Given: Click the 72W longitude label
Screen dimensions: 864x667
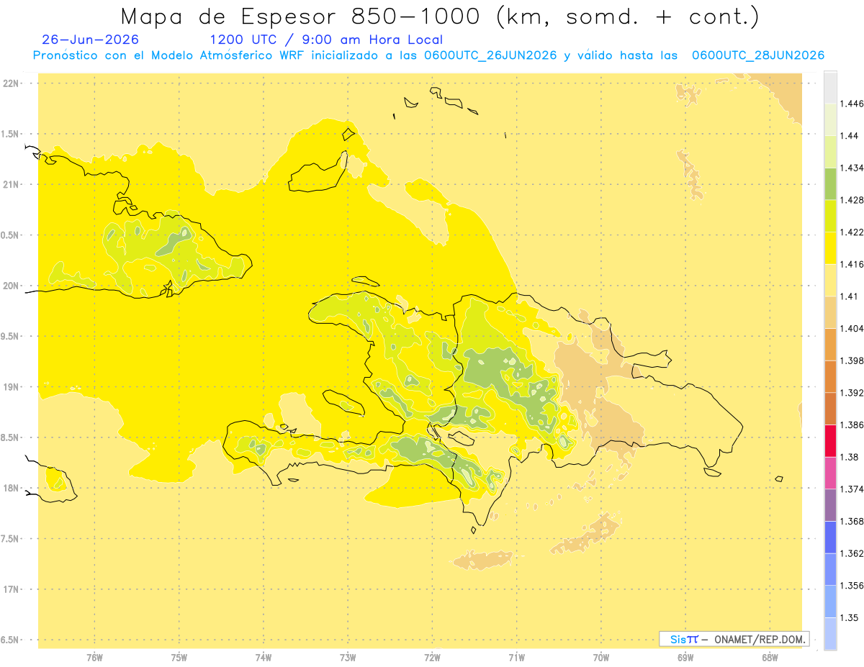Looking at the screenshot, I should click(432, 658).
